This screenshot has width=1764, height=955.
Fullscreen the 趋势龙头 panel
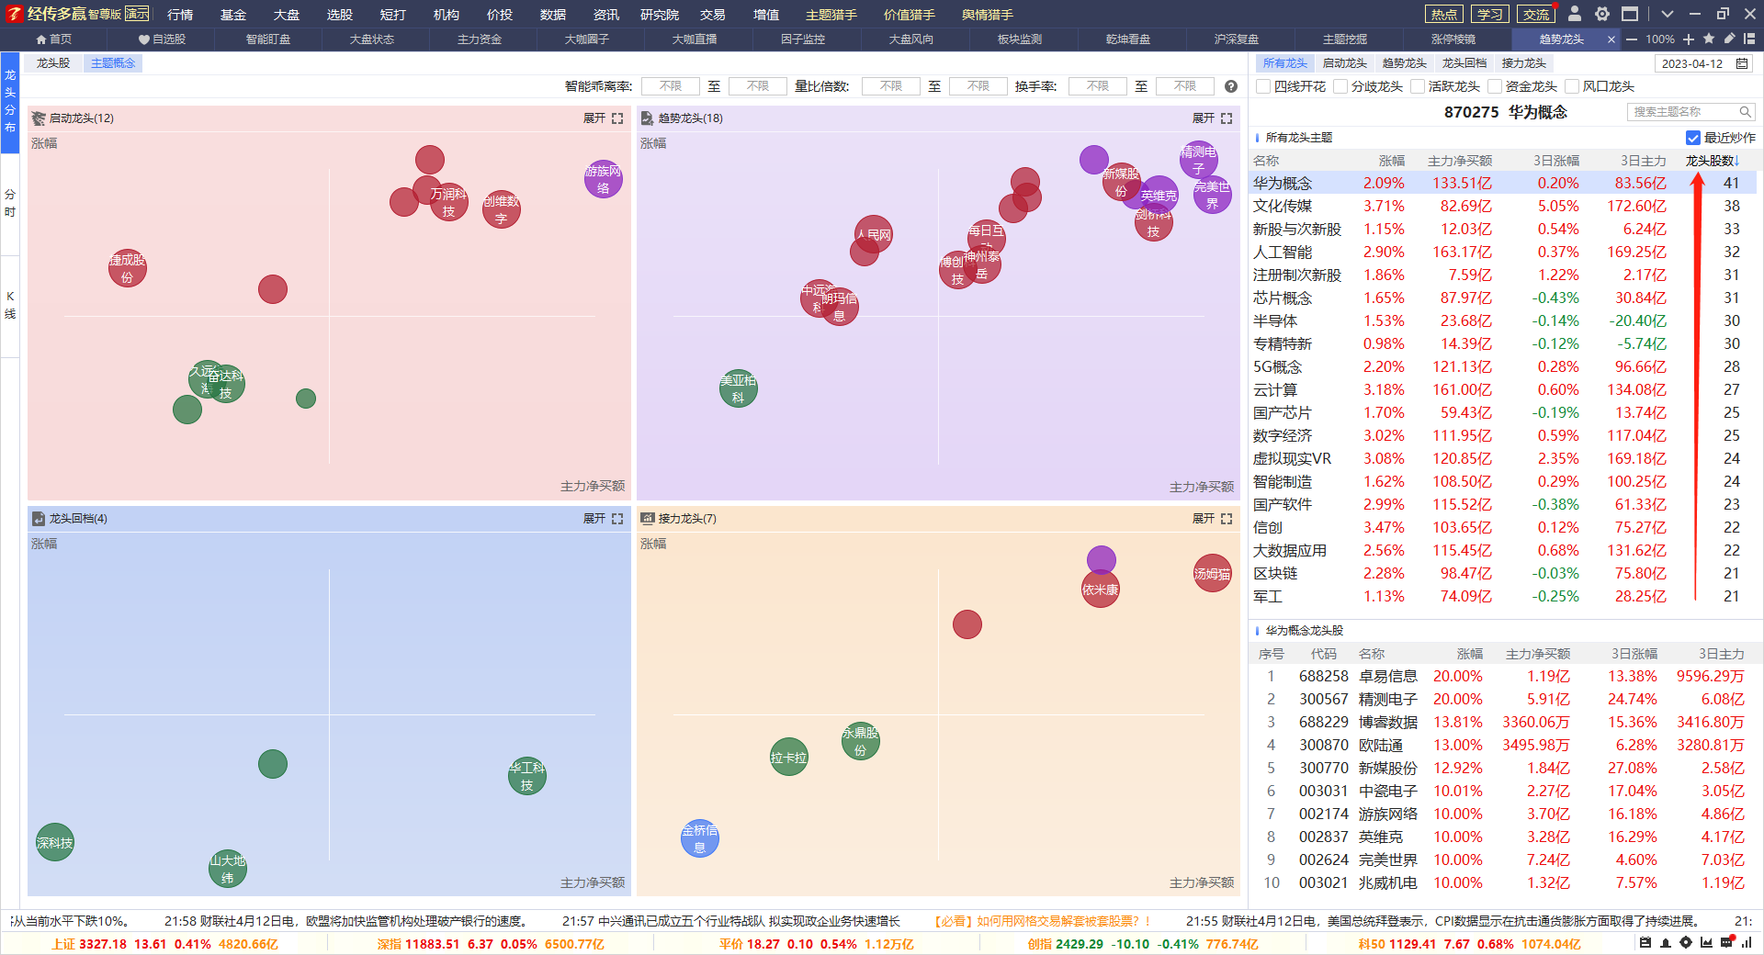click(1227, 118)
